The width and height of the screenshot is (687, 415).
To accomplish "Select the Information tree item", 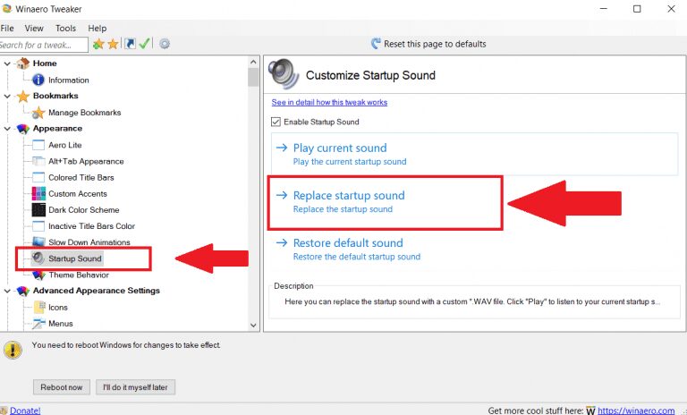I will pos(68,80).
